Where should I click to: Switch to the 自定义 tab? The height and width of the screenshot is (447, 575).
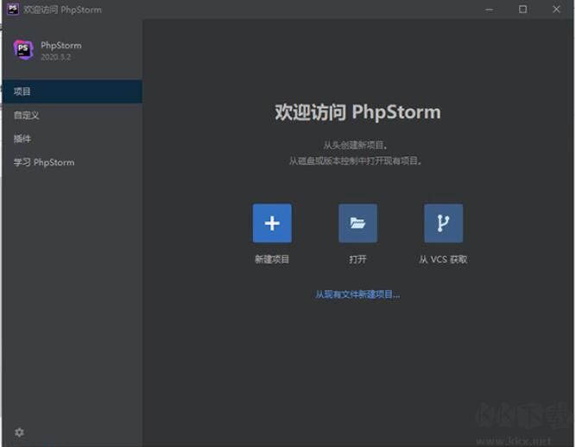27,115
